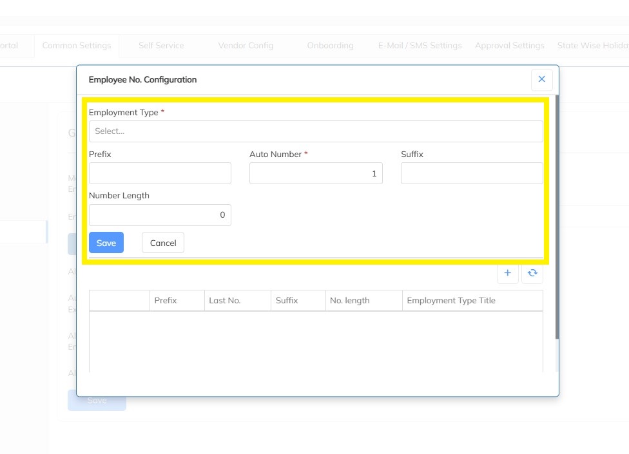Close the Employee No. Configuration dialog
This screenshot has height=454, width=629.
coord(541,79)
